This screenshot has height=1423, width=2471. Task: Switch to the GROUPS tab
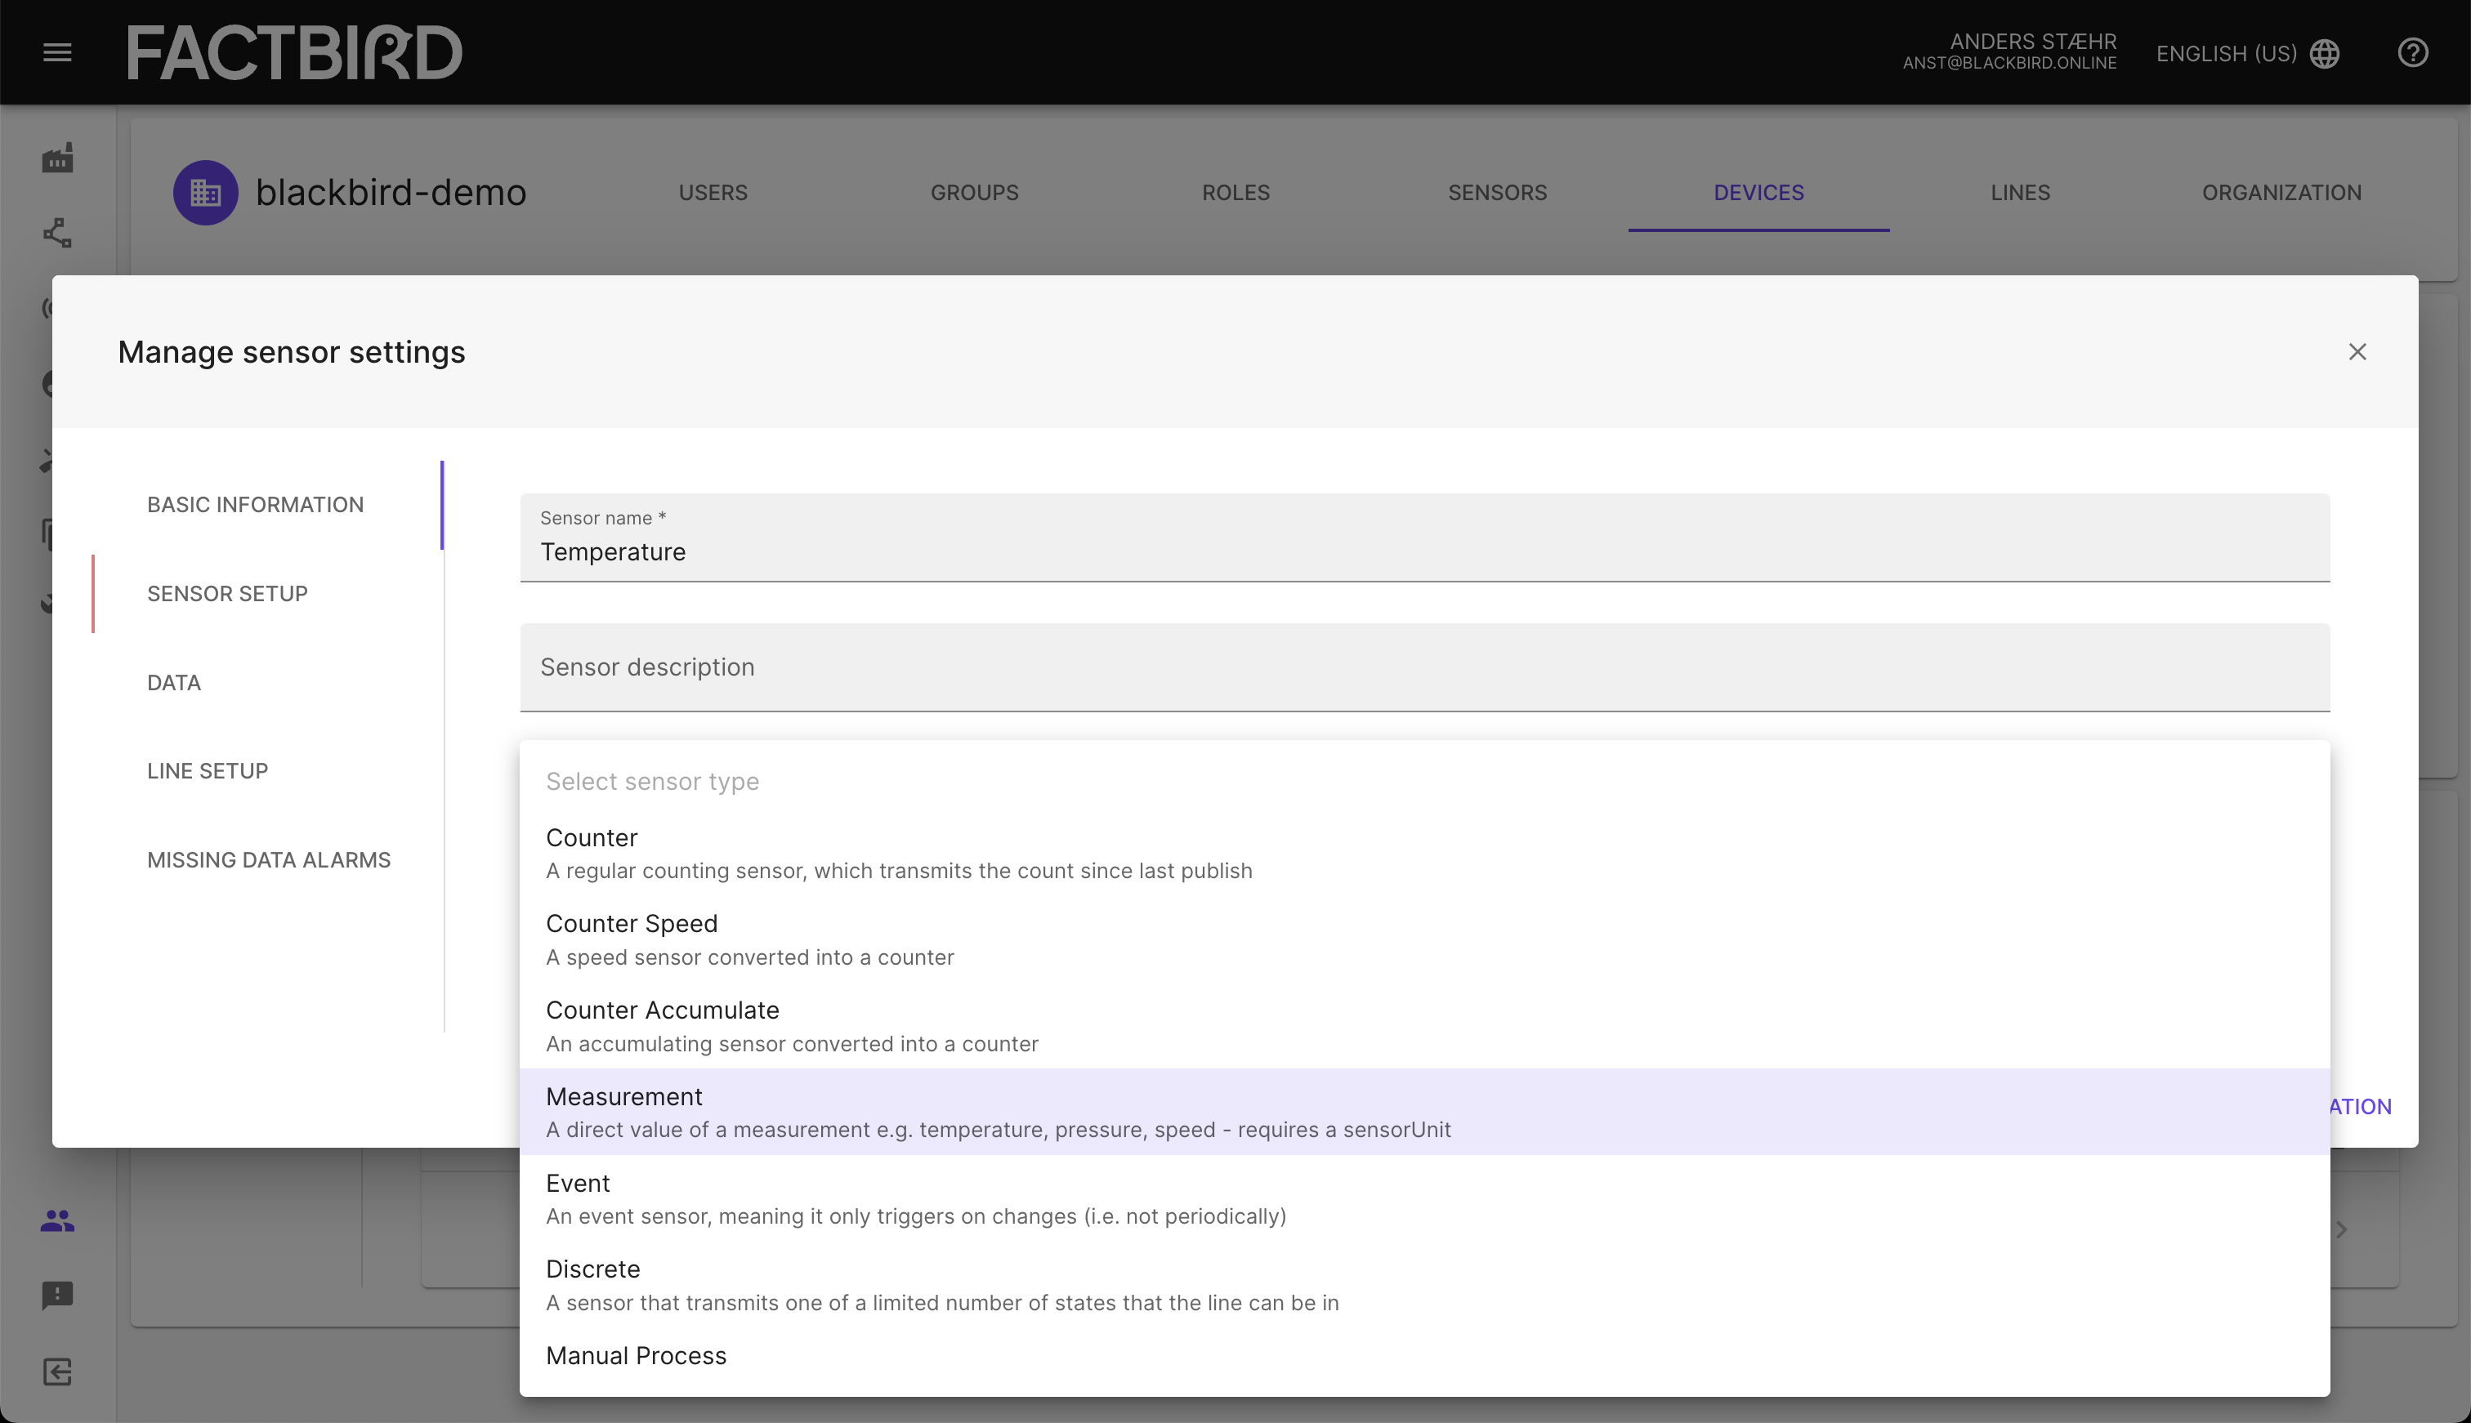975,193
